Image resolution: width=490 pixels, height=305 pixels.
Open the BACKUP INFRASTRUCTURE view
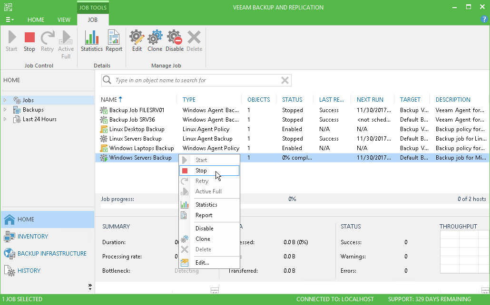[x=48, y=254]
